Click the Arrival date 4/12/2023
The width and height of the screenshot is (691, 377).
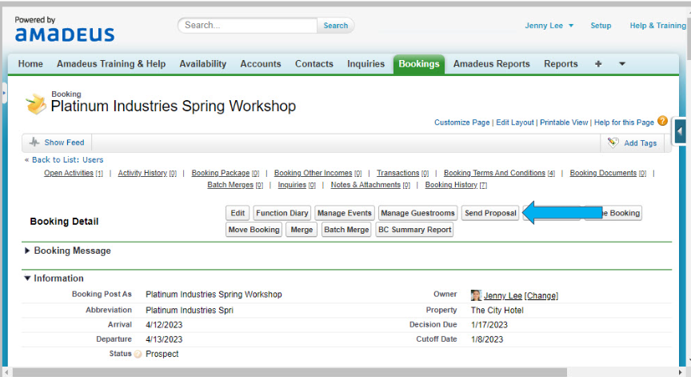(164, 325)
